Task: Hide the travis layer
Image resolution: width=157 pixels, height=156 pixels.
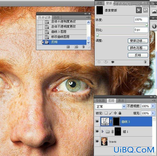Action: click(x=97, y=141)
